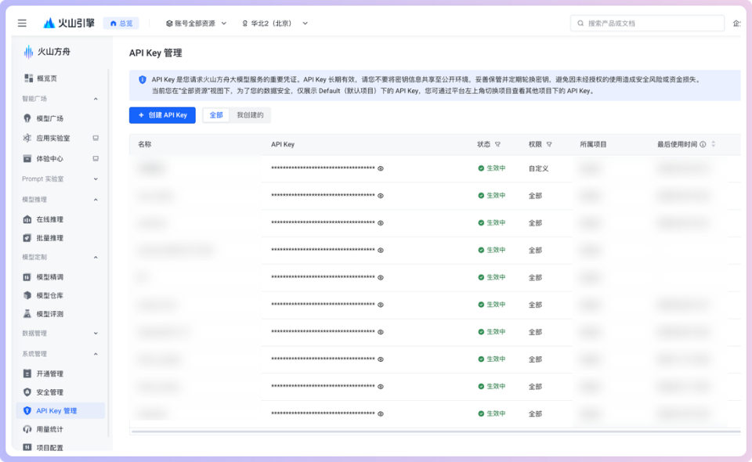
Task: Click the 总览 navigation item
Action: 121,23
